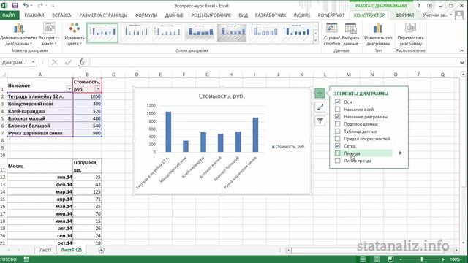This screenshot has width=468, height=263.
Task: Click the zoom in plus button
Action: [443, 259]
